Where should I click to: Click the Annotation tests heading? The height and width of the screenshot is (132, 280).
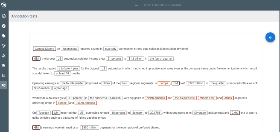click(x=24, y=16)
